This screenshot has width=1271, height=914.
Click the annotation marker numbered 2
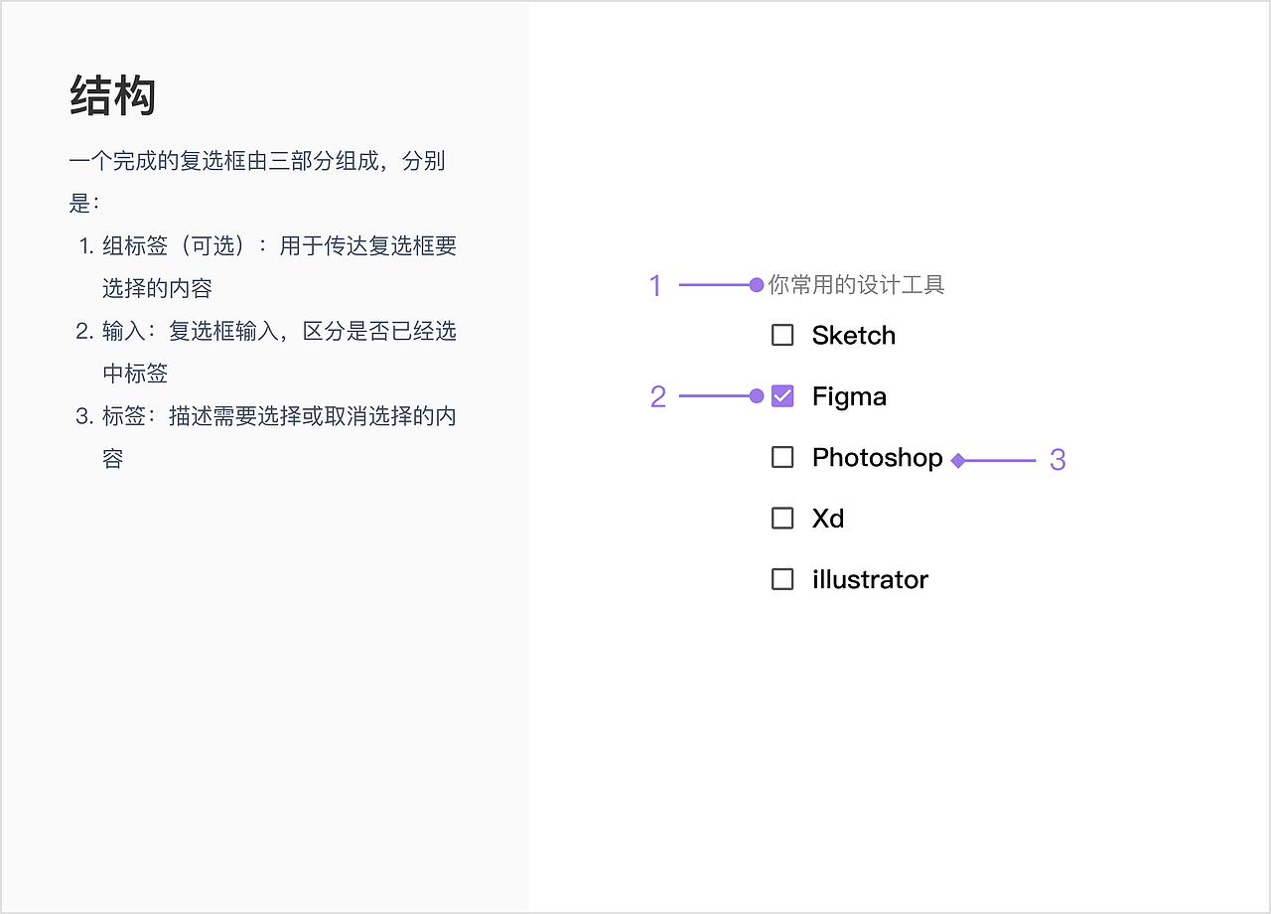(x=657, y=396)
